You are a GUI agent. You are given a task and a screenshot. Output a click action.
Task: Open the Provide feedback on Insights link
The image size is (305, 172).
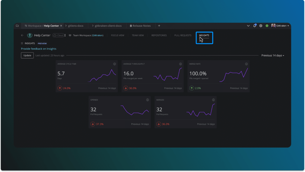39,49
